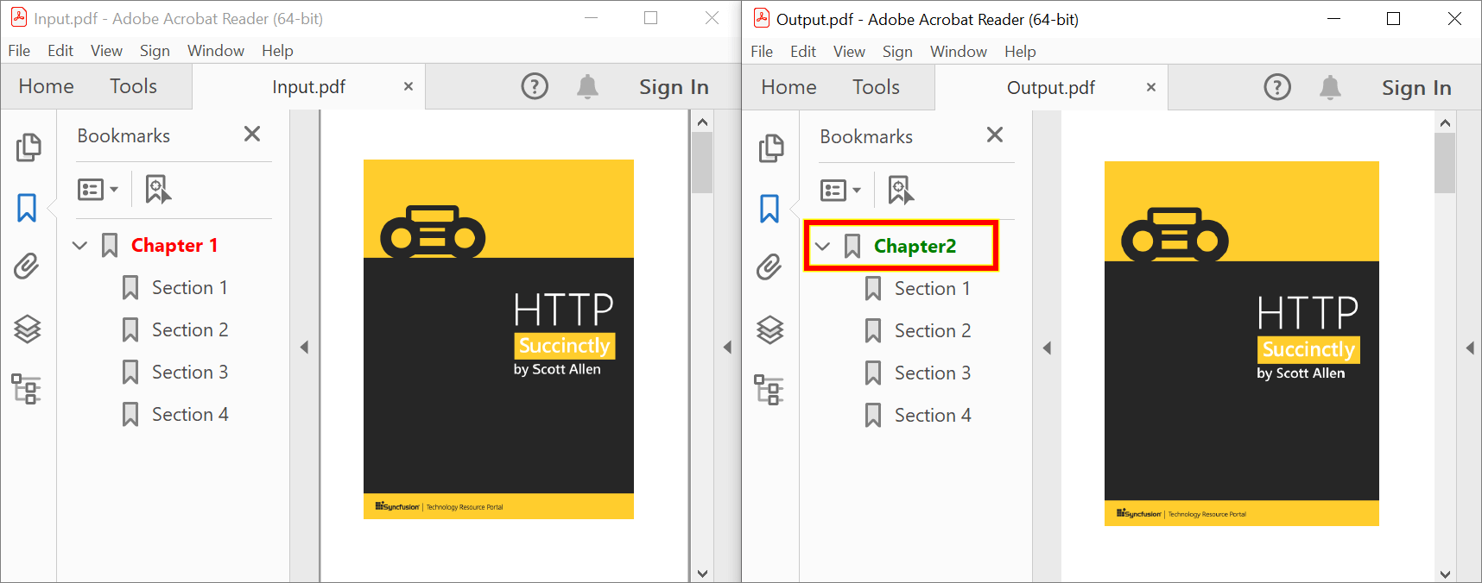Click Sign In in Input.pdf window
This screenshot has height=583, width=1482.
click(x=674, y=87)
